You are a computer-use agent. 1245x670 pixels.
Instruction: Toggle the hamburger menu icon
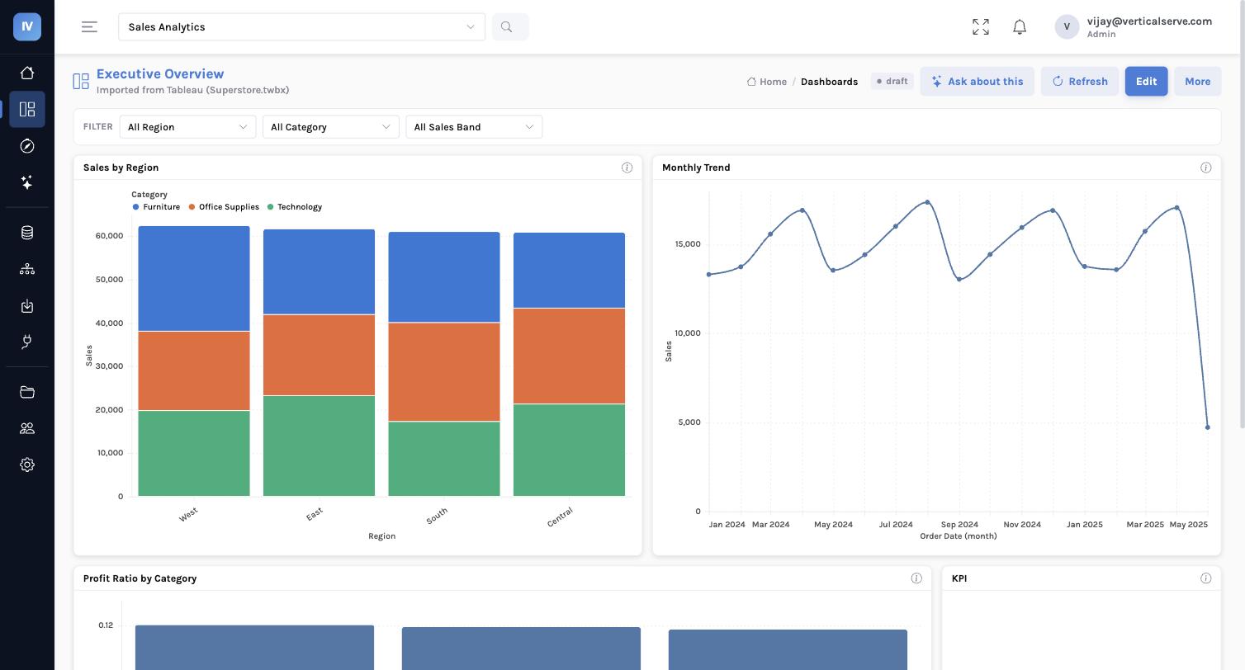pos(89,27)
